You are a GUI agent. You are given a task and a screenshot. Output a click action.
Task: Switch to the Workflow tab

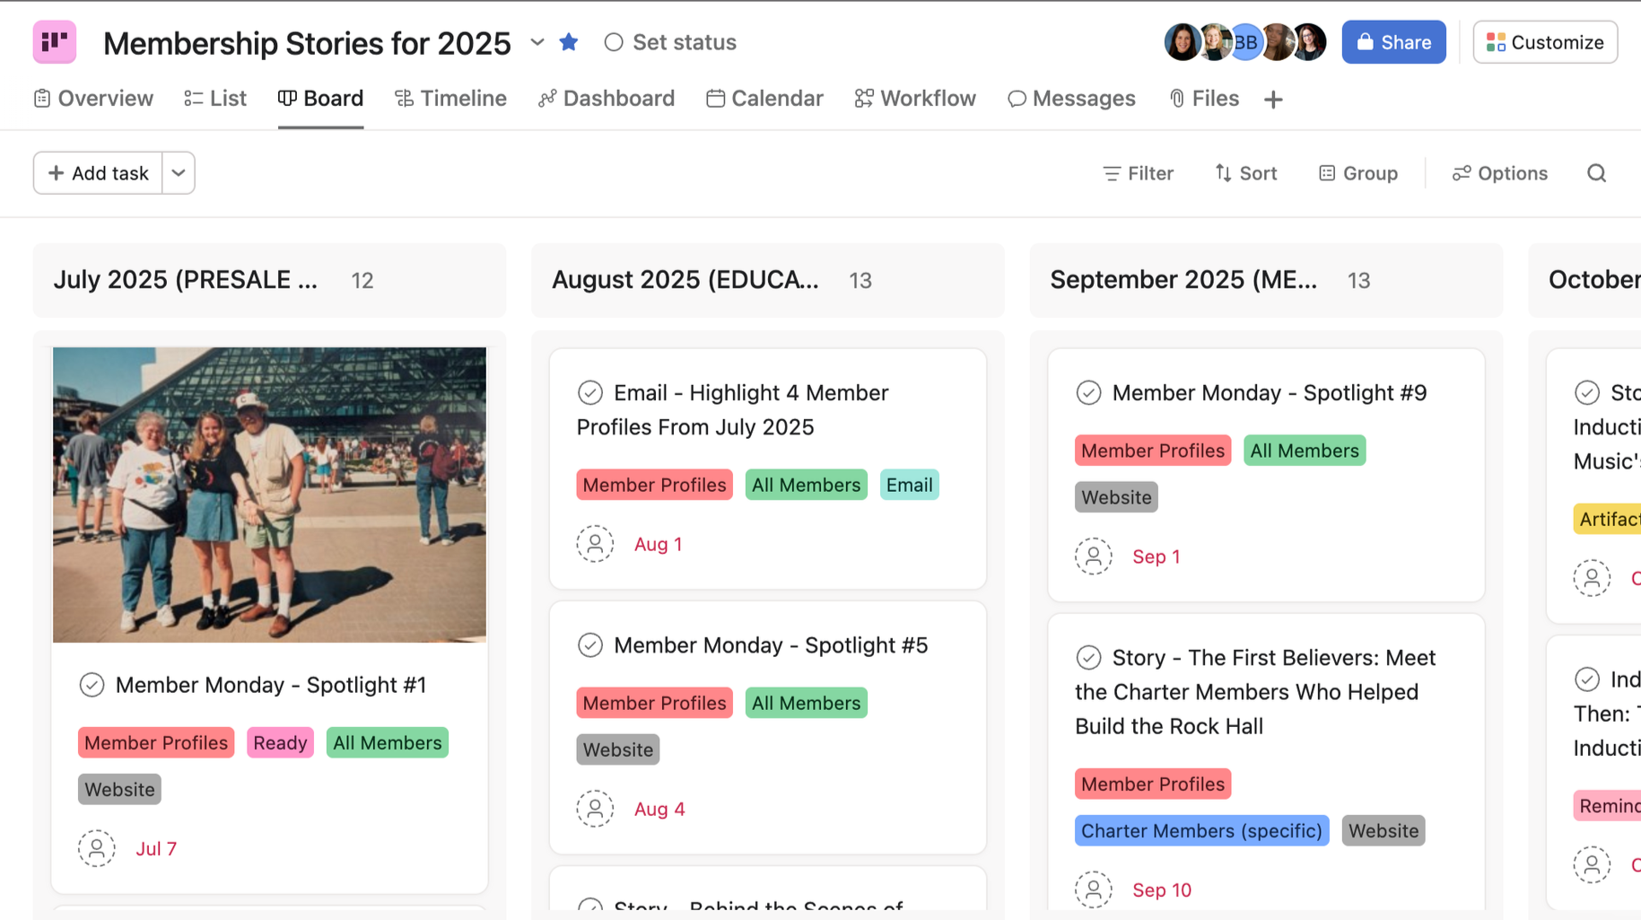(915, 99)
